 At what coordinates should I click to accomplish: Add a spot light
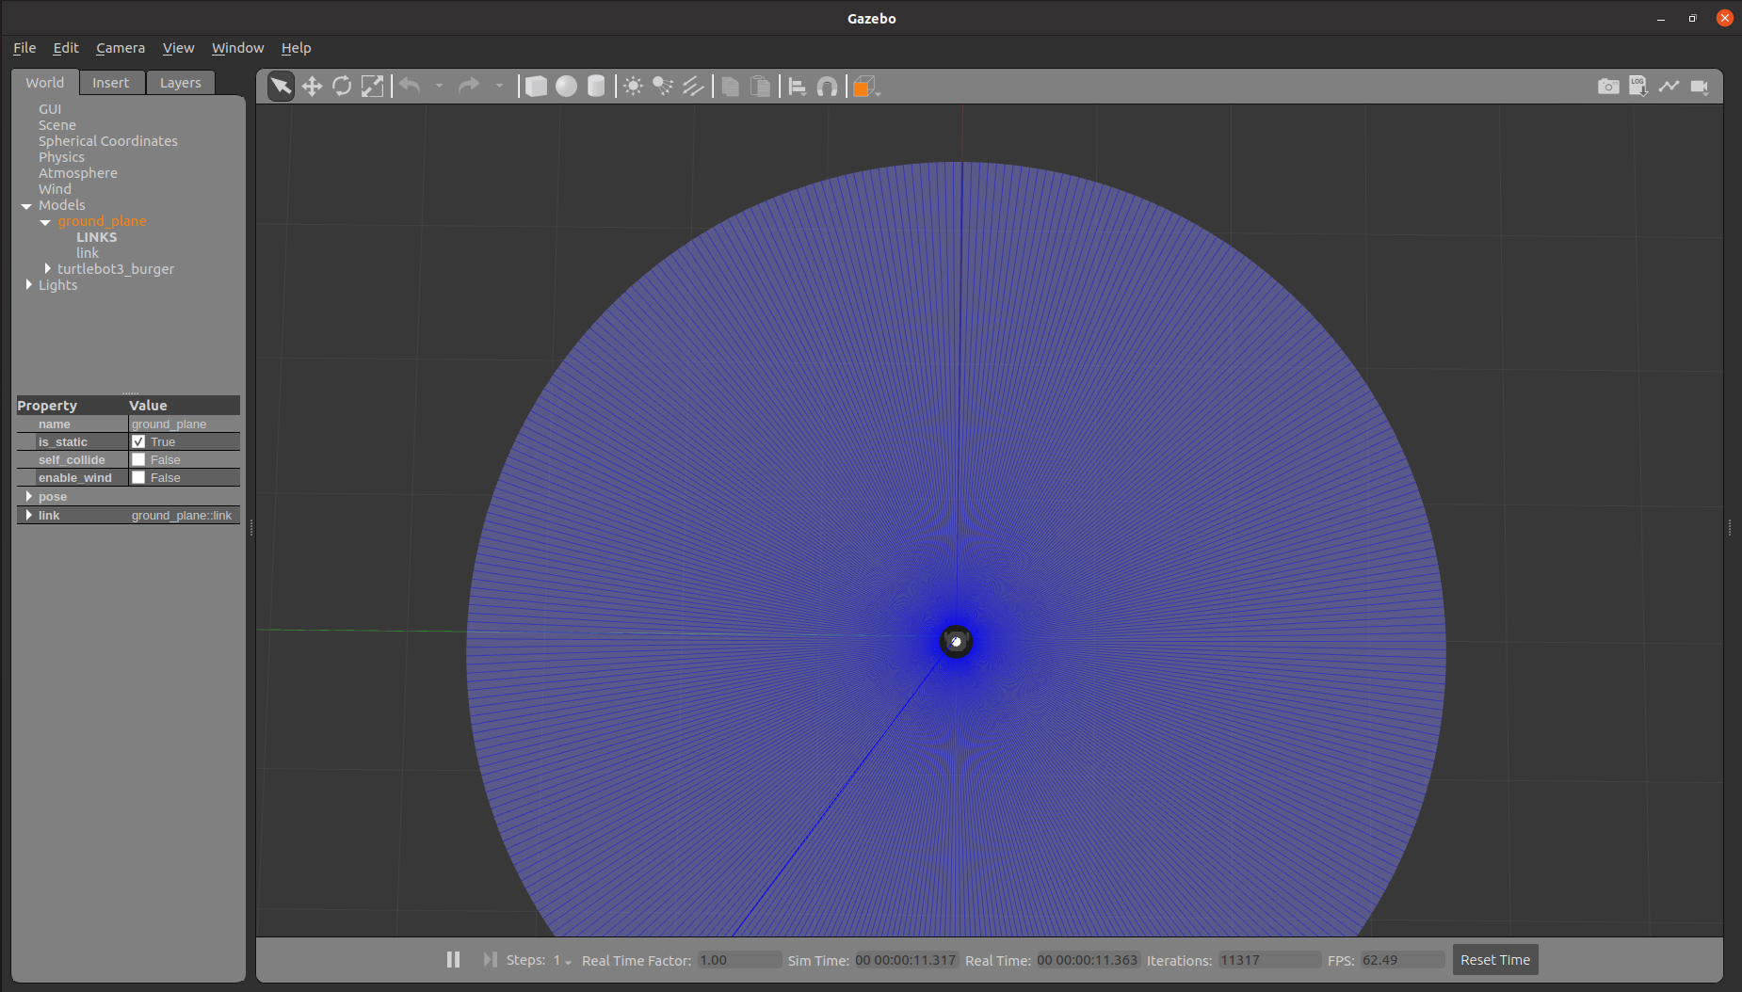coord(663,87)
